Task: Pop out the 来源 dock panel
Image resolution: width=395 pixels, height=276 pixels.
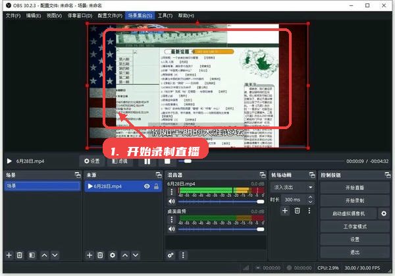Action: coord(159,175)
